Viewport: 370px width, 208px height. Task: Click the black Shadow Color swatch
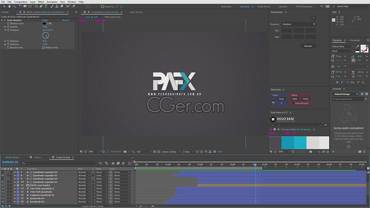(44, 24)
